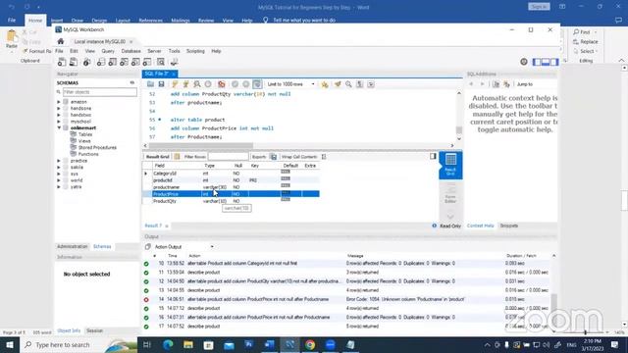The image size is (628, 353).
Task: Select the Result Grid side button
Action: coord(450,165)
